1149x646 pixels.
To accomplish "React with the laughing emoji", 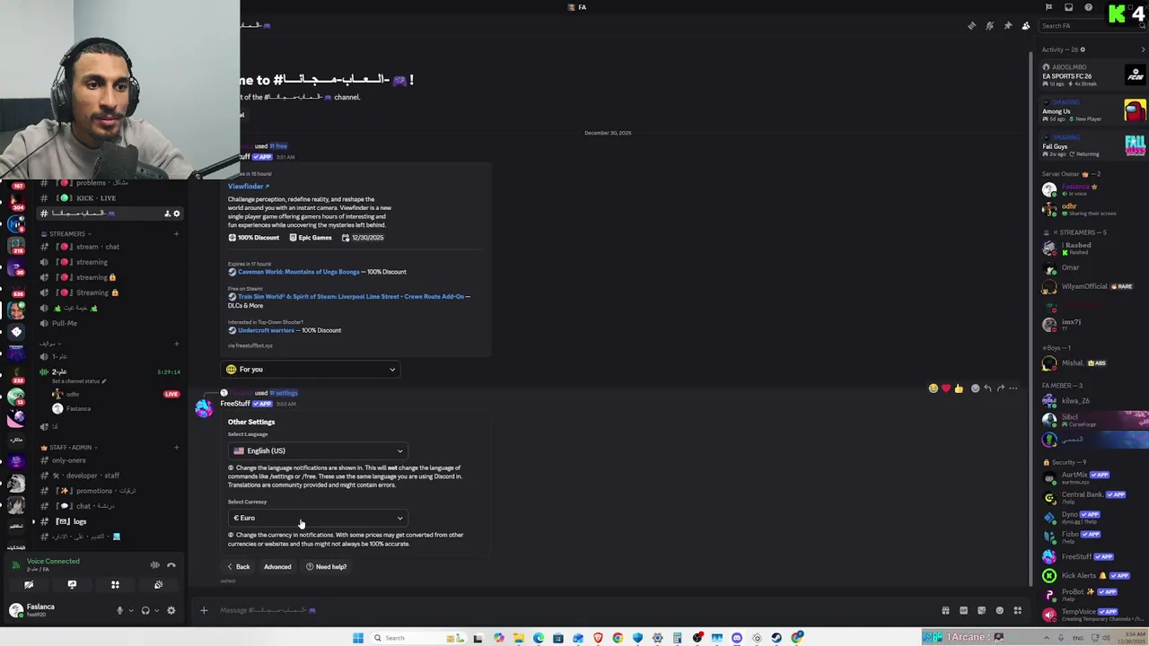I will coord(934,388).
